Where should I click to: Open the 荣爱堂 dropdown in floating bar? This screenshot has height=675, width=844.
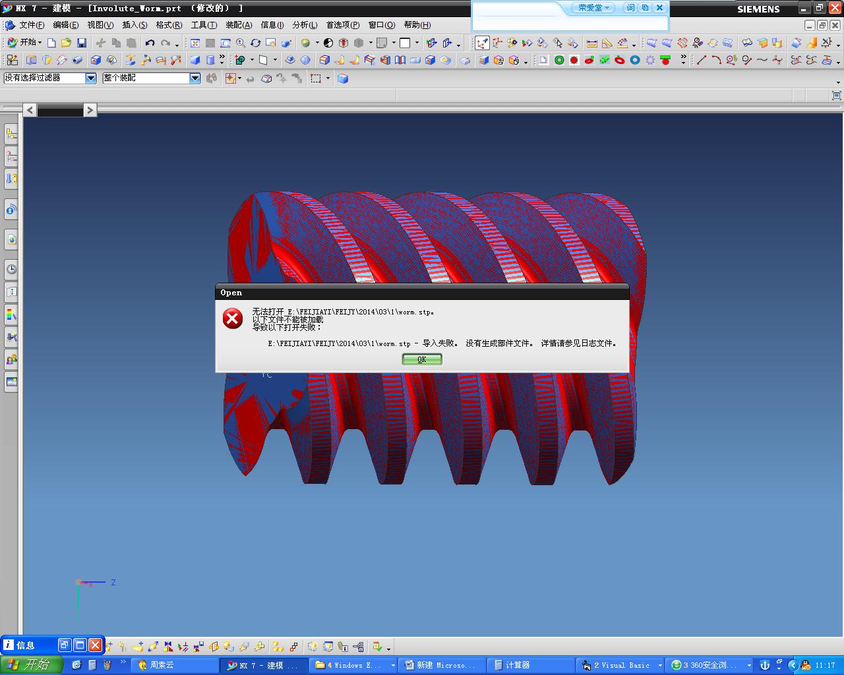(593, 8)
